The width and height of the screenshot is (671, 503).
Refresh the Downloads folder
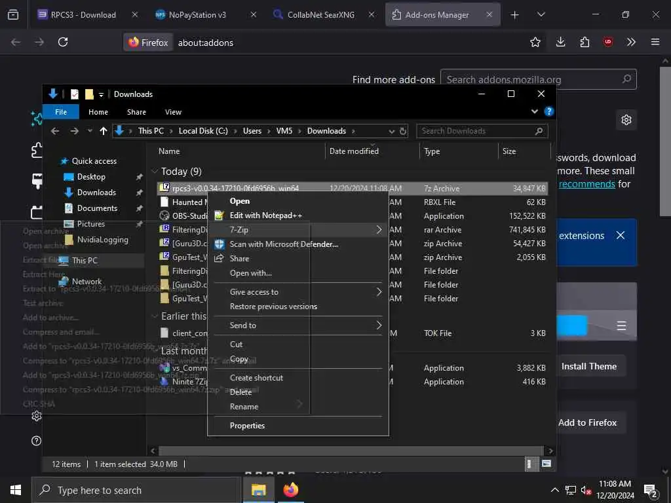coord(403,131)
